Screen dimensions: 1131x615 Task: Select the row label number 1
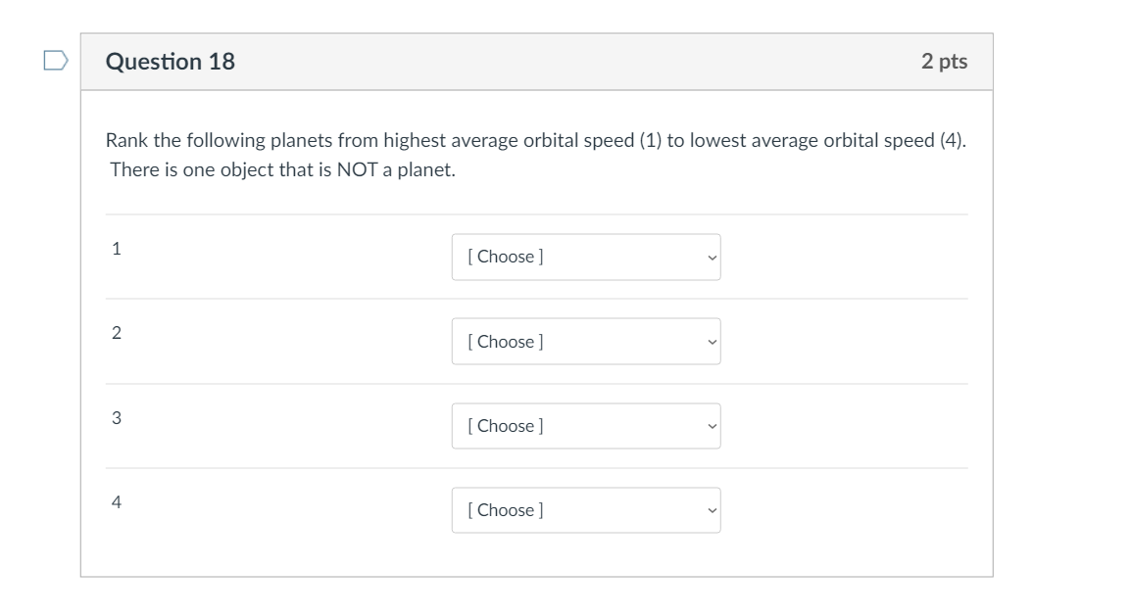(x=116, y=249)
